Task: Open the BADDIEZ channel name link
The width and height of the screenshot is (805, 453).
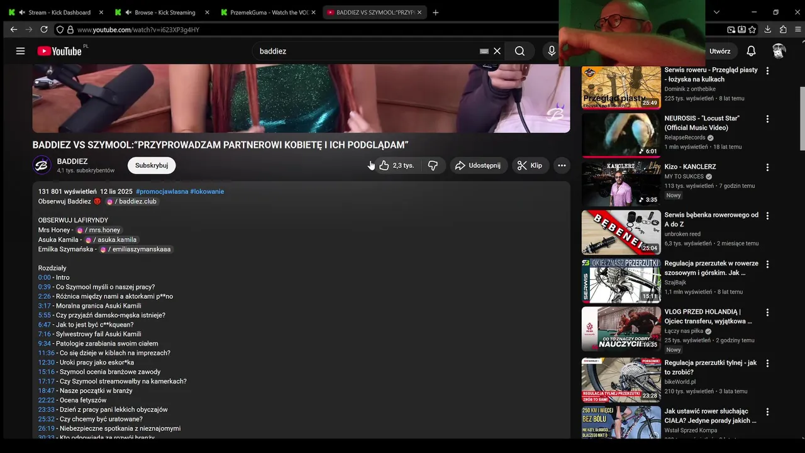Action: pos(72,161)
